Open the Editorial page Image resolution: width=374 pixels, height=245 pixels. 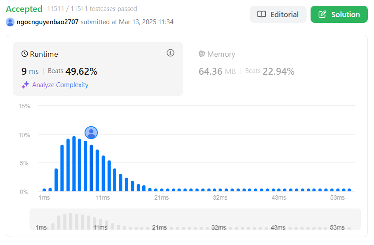[x=278, y=14]
